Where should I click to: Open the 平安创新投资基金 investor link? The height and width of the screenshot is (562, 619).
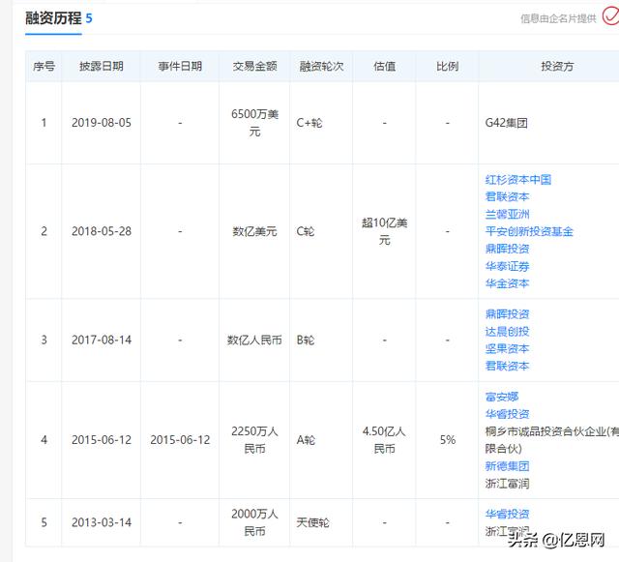point(529,231)
